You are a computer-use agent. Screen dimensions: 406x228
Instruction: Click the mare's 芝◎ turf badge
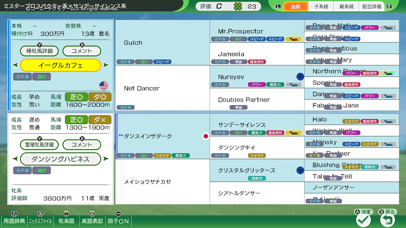tap(76, 120)
